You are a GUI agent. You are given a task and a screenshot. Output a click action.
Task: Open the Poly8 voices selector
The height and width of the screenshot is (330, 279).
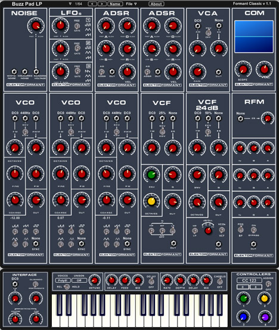63,280
